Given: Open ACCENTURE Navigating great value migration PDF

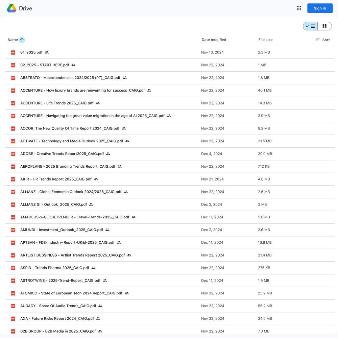Looking at the screenshot, I should [92, 116].
